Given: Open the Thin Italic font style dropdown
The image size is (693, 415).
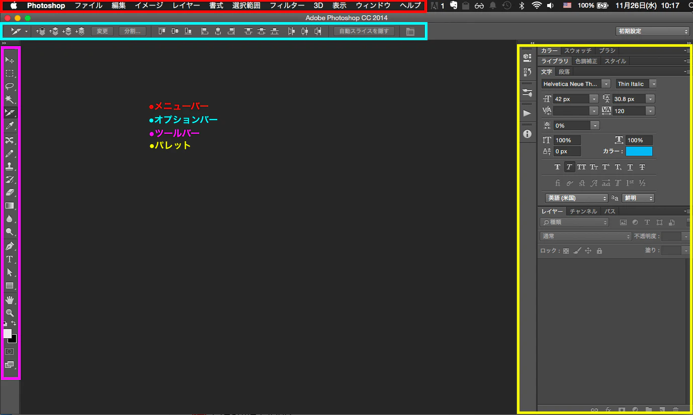Looking at the screenshot, I should pyautogui.click(x=653, y=84).
